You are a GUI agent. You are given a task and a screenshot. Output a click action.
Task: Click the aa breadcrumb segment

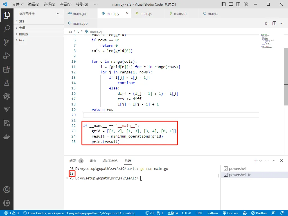click(70, 31)
